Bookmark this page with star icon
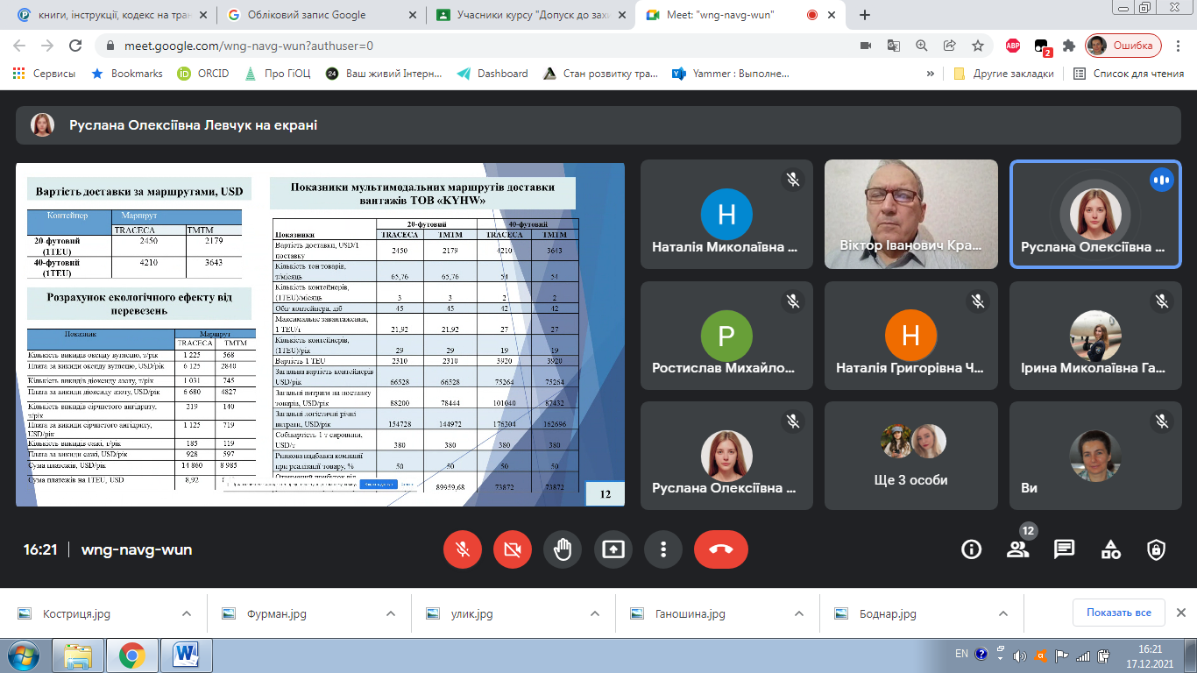The height and width of the screenshot is (673, 1197). point(977,46)
